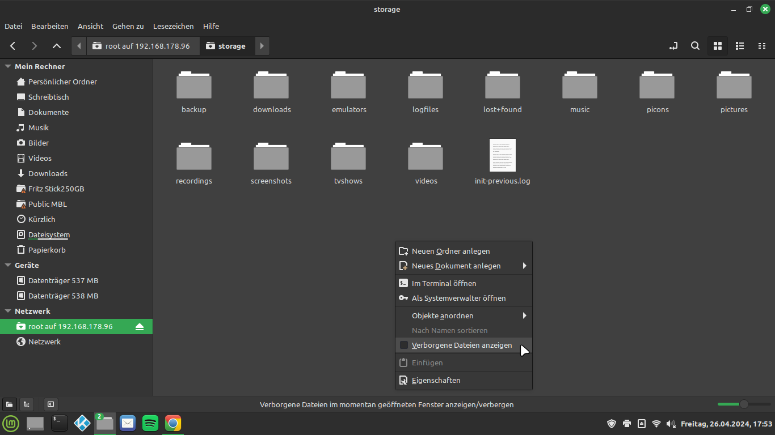775x435 pixels.
Task: Open Spotify from the taskbar
Action: pos(150,423)
